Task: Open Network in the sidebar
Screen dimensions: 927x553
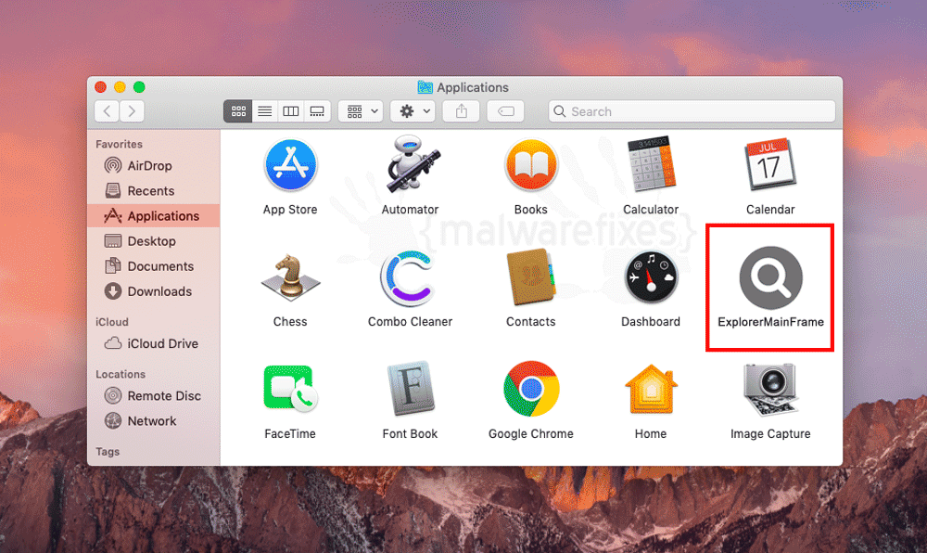Action: 154,421
